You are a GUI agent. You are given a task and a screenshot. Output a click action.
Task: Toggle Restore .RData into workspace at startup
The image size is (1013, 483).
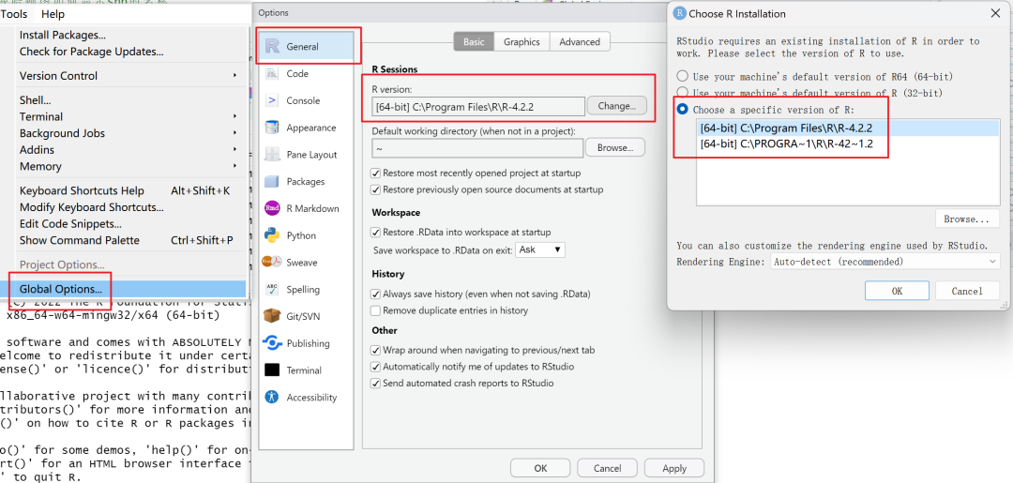(375, 232)
